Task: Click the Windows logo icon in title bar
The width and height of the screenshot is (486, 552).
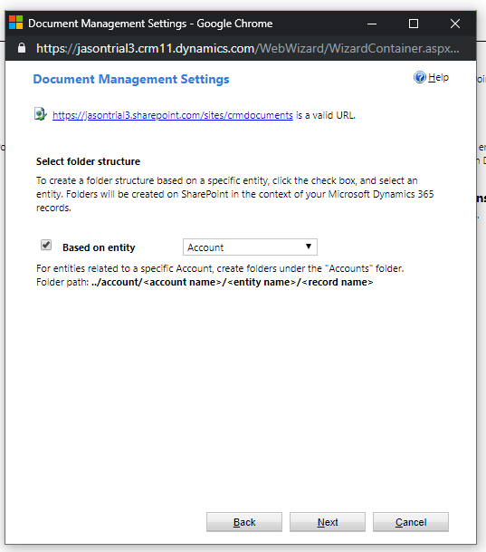Action: click(15, 23)
